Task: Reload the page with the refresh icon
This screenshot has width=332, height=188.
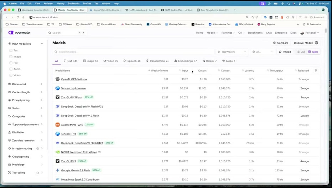Action: [18, 17]
